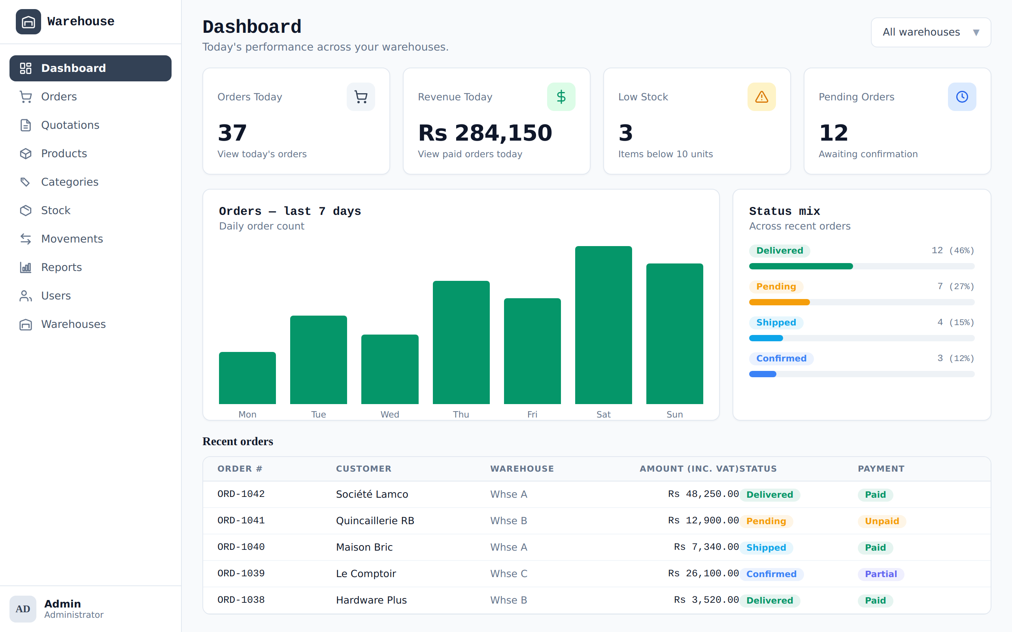Image resolution: width=1012 pixels, height=632 pixels.
Task: Click customer Le Comptoir
Action: pos(366,574)
